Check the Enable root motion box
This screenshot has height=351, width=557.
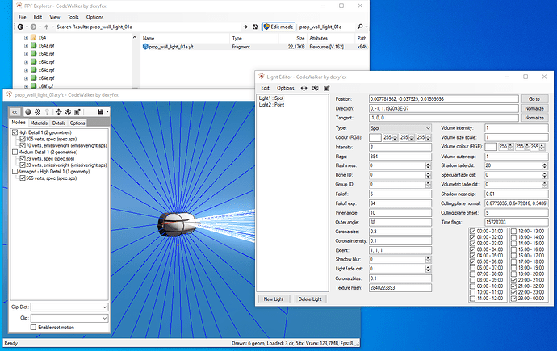[x=33, y=327]
